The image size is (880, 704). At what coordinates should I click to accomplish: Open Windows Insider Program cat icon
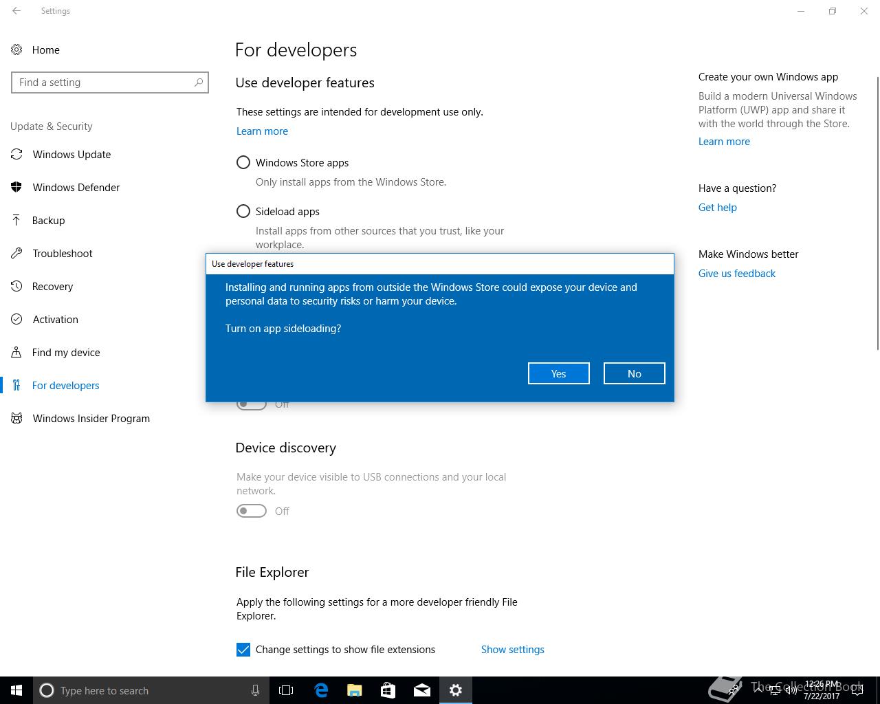coord(16,418)
